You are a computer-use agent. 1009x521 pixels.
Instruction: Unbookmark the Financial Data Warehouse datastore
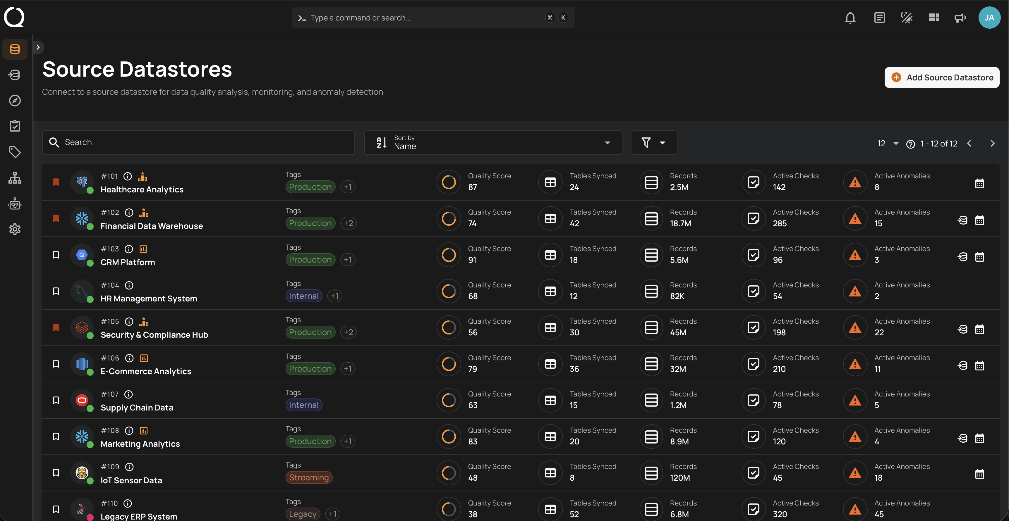pos(56,218)
